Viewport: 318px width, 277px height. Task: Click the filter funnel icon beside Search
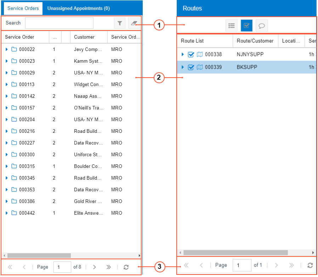click(x=120, y=23)
